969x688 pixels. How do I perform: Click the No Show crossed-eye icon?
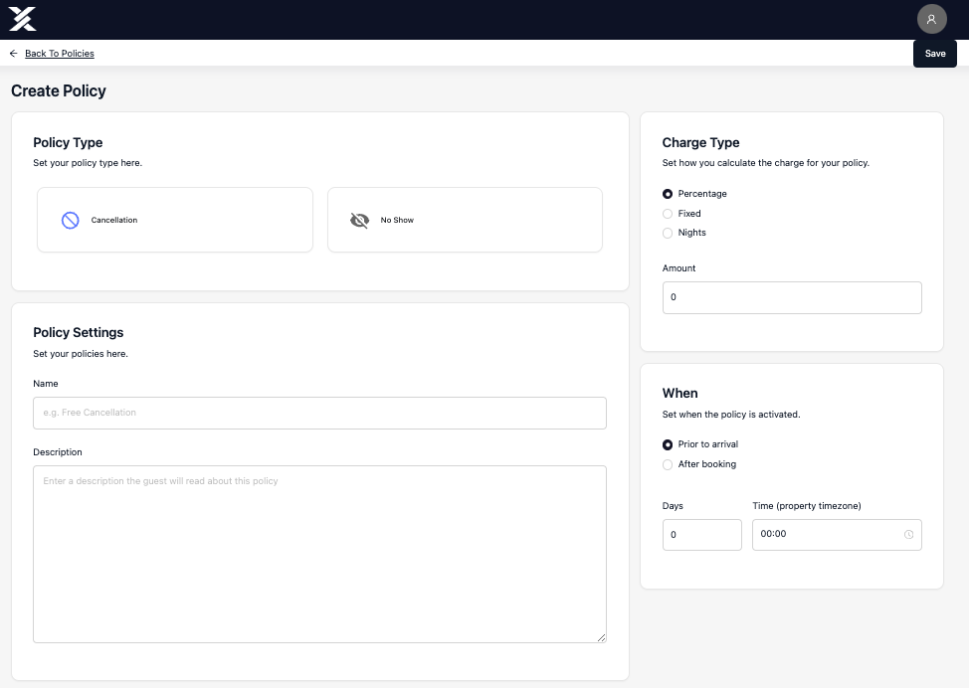360,220
